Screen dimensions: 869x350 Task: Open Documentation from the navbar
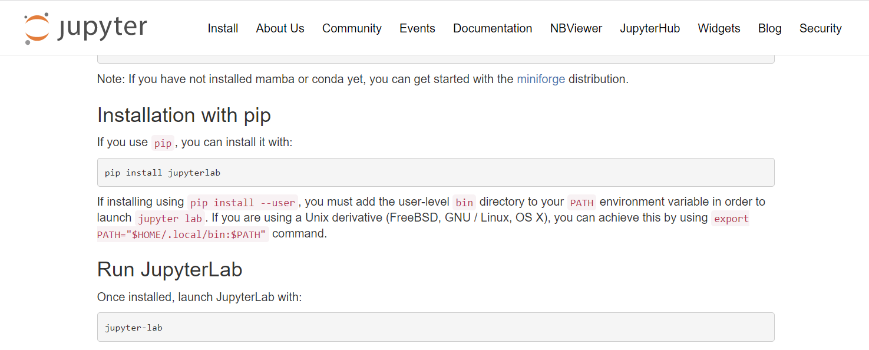click(x=493, y=28)
